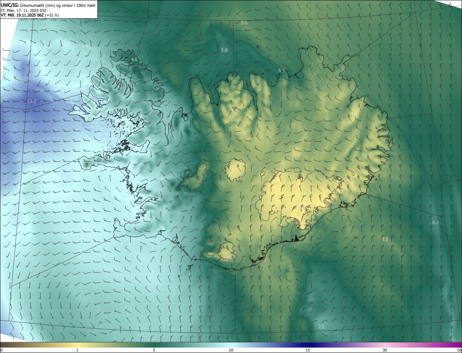The image size is (462, 353).
Task: Click the scale label 1
Action: tap(77, 350)
